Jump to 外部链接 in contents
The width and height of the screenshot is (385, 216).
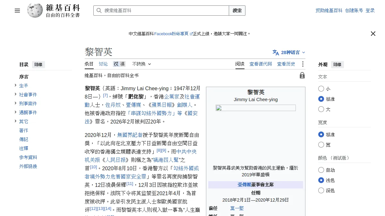[28, 166]
